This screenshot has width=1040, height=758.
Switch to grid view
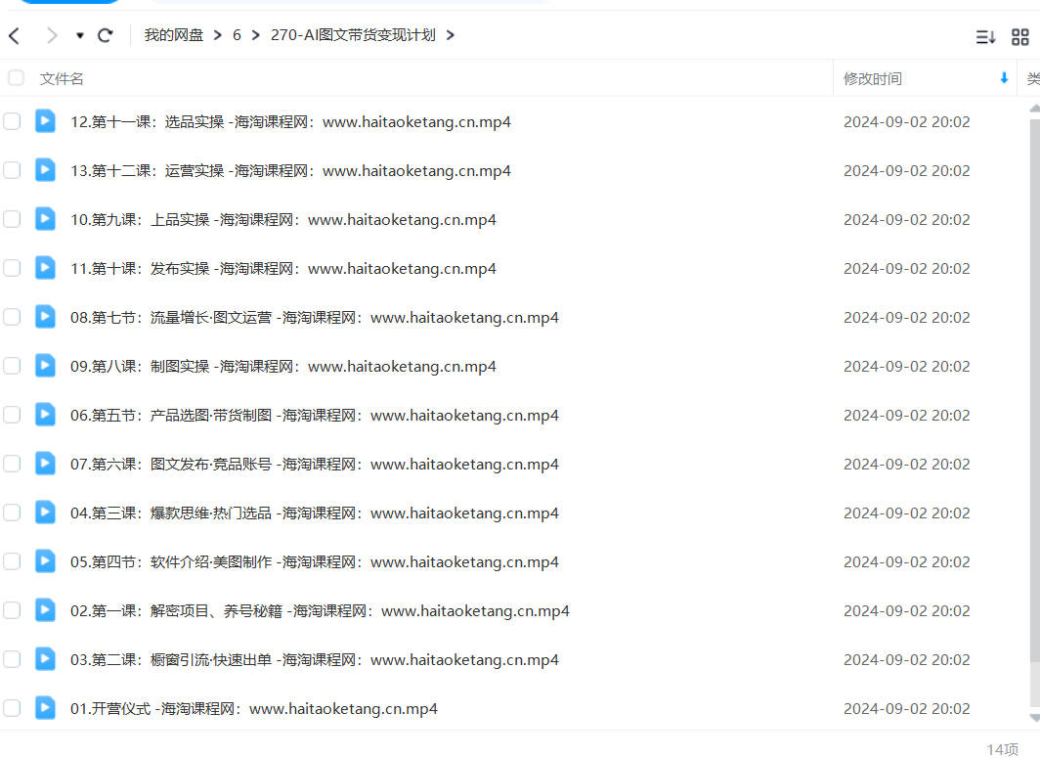click(1020, 37)
